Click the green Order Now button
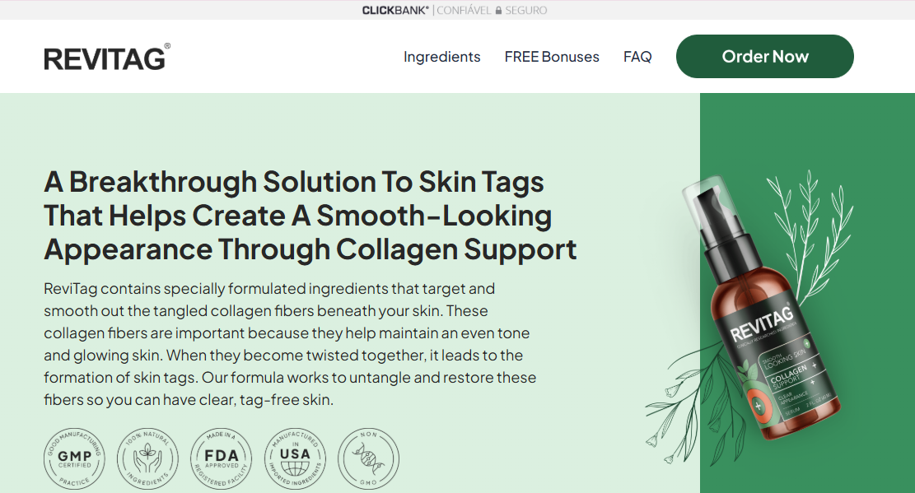Viewport: 915px width, 493px height. 764,56
